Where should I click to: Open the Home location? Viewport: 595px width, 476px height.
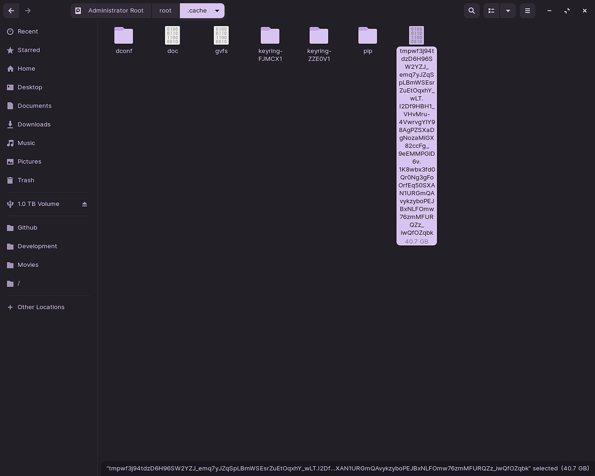25,69
